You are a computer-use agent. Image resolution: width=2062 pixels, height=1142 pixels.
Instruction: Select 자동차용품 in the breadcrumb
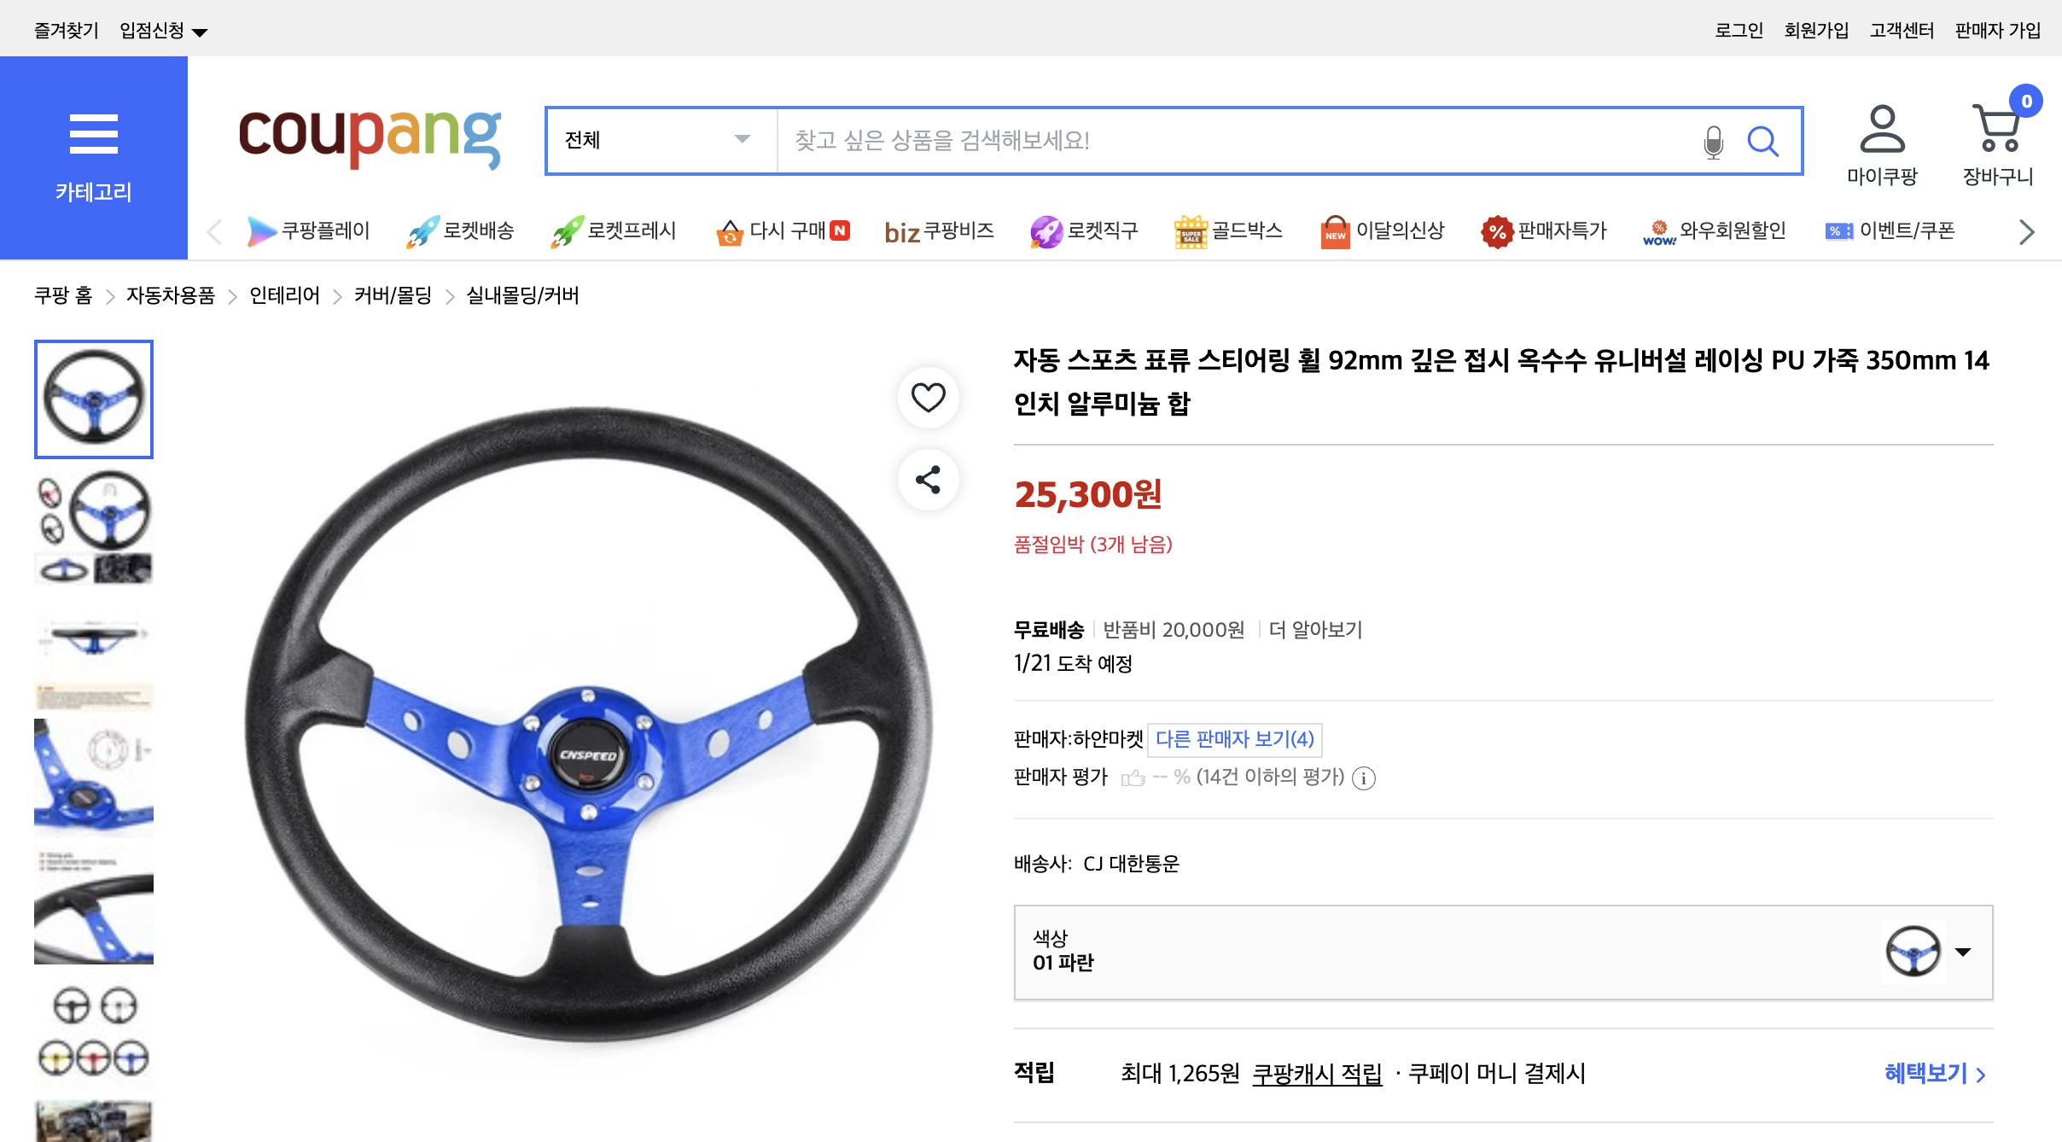point(169,295)
